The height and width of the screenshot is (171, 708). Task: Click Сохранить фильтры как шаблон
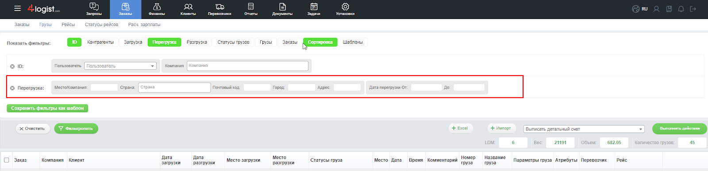click(x=47, y=108)
